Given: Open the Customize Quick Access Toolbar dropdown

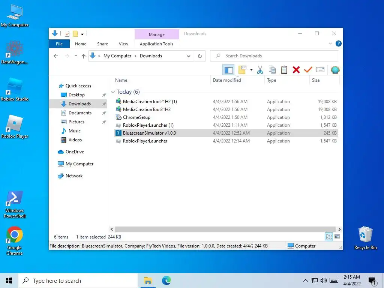Looking at the screenshot, I should pos(82,34).
